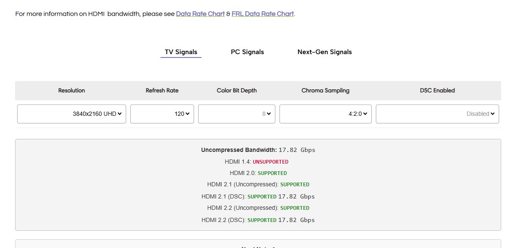The height and width of the screenshot is (248, 528).
Task: Click the Refresh Rate column header
Action: click(162, 90)
